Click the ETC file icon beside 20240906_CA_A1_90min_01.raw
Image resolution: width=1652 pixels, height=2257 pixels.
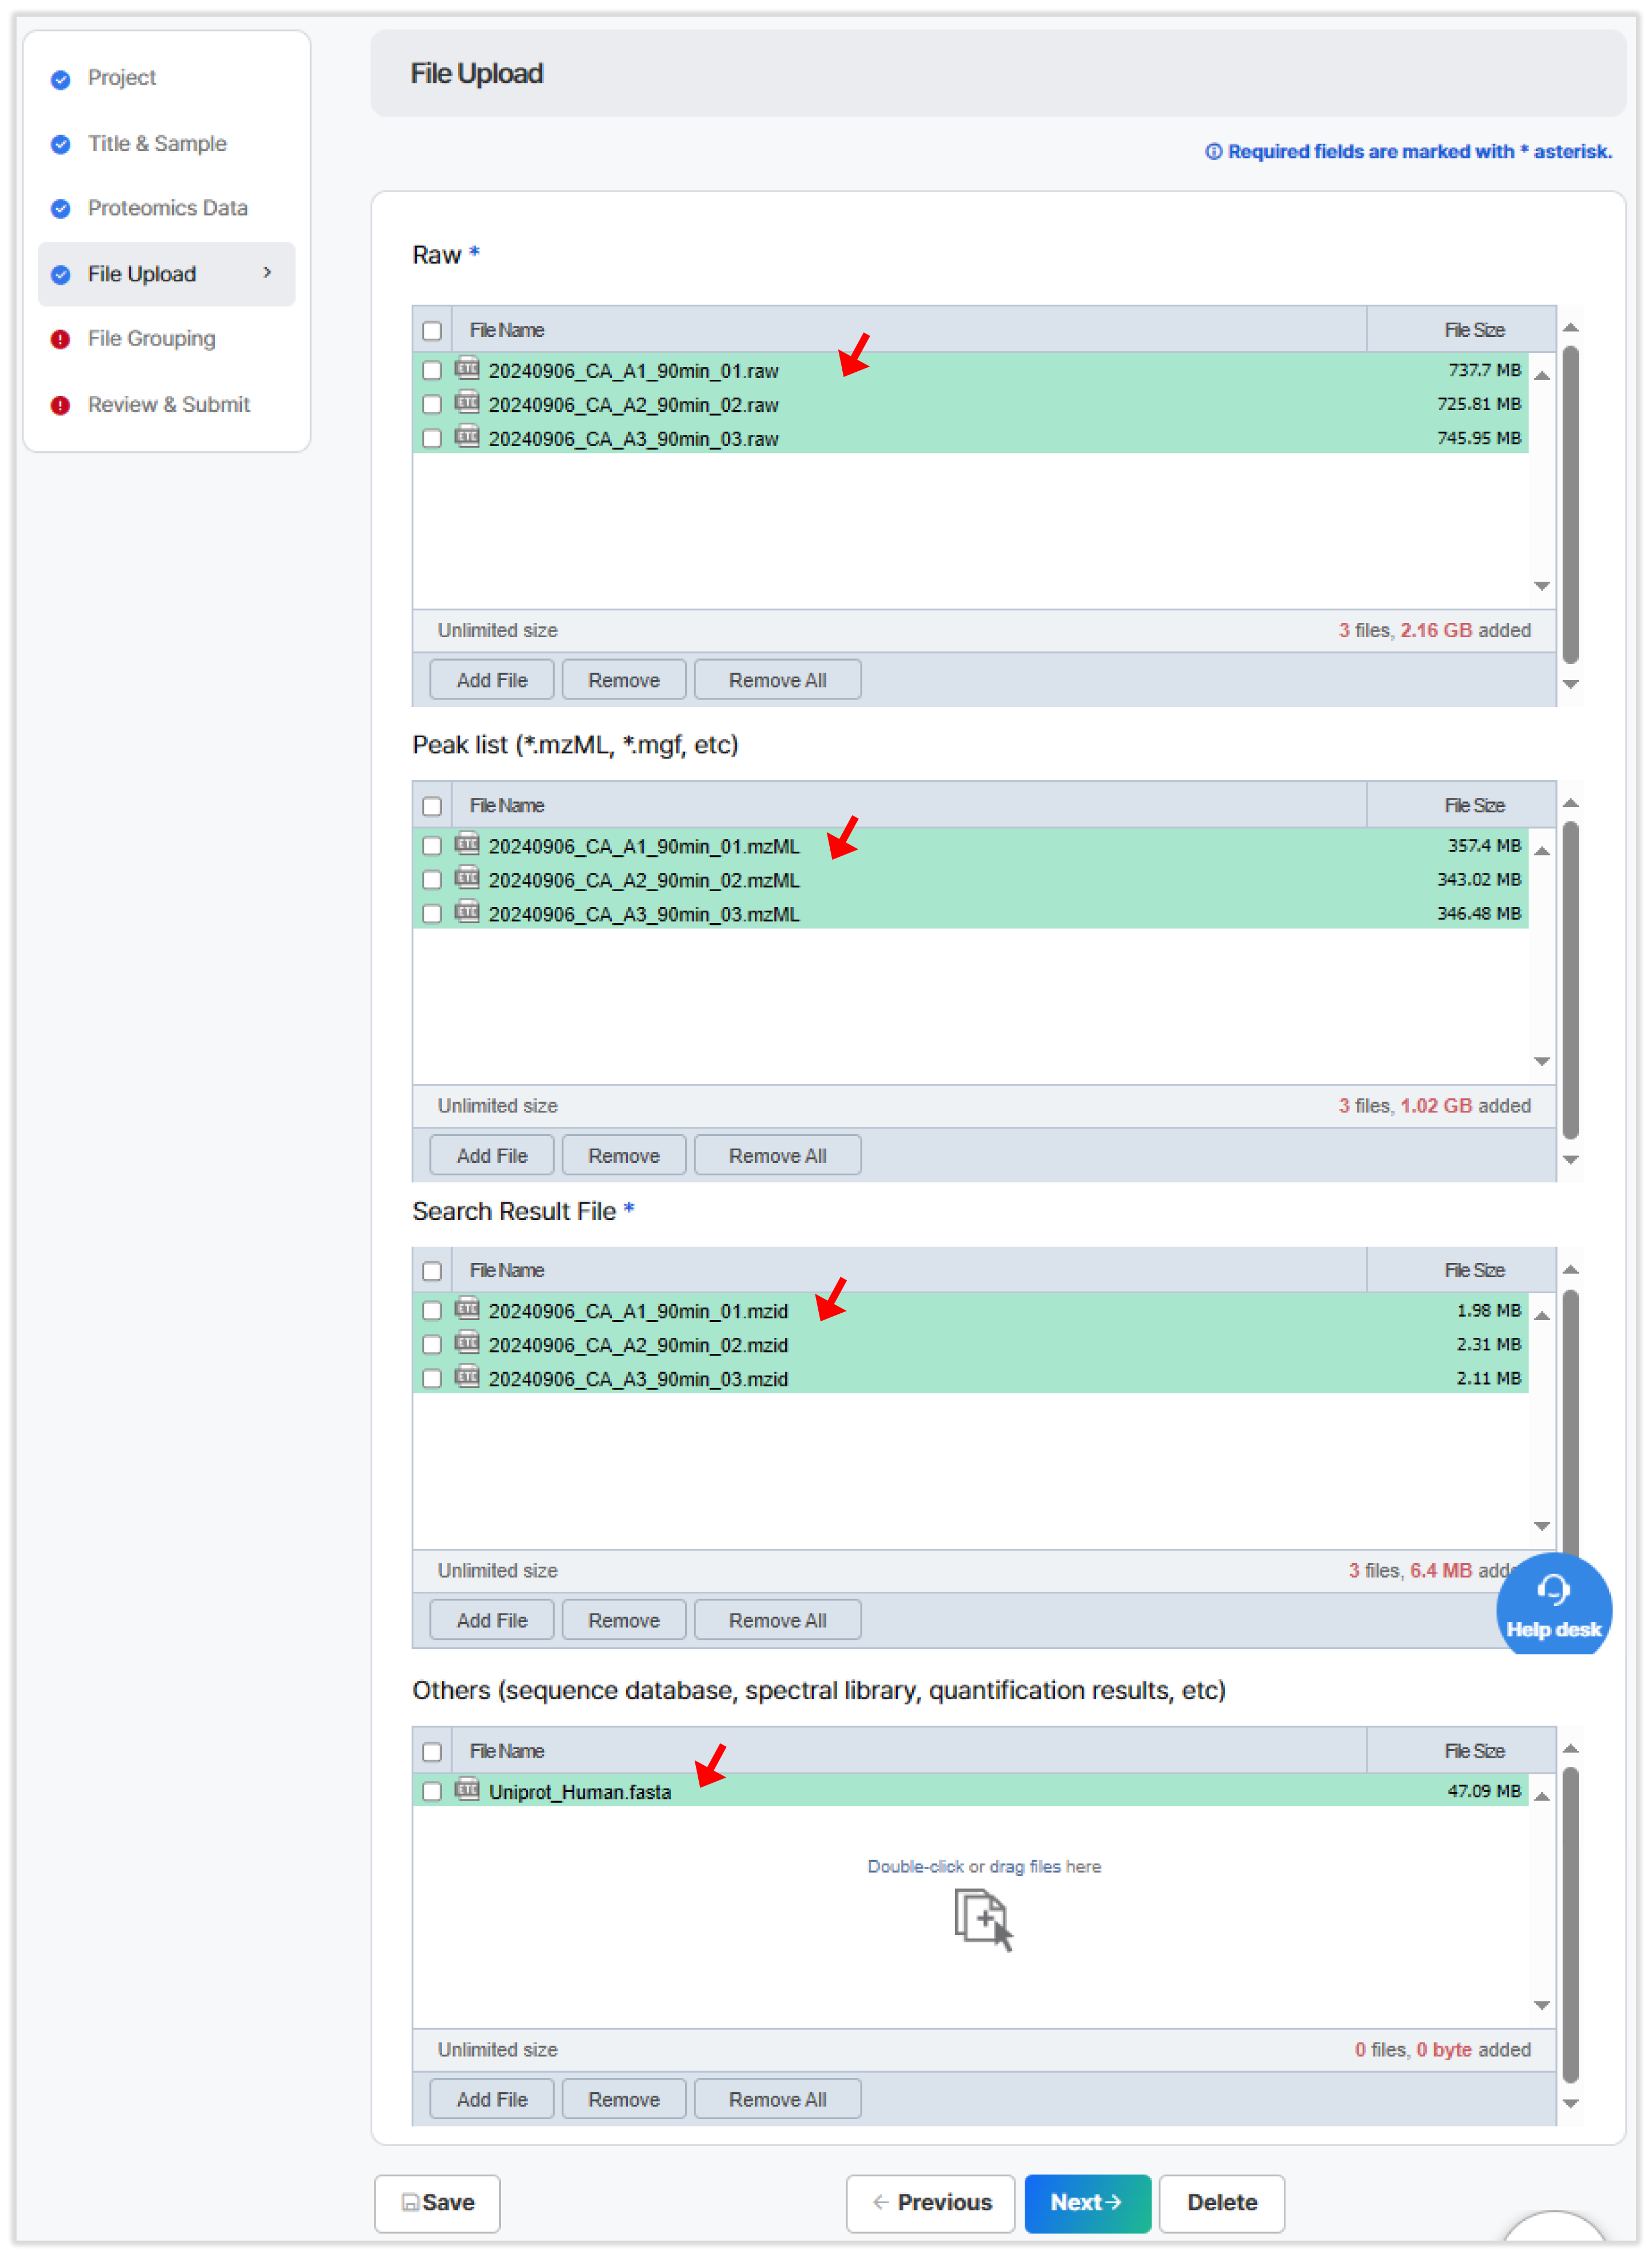pos(468,370)
